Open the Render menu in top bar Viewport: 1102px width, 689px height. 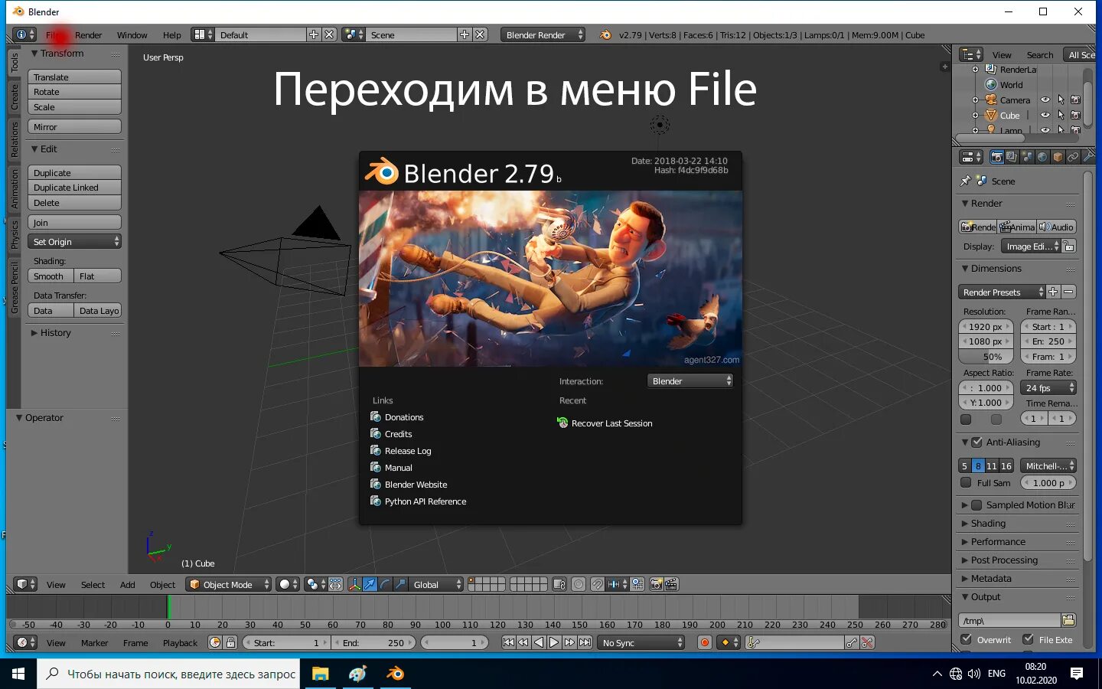[x=88, y=34]
